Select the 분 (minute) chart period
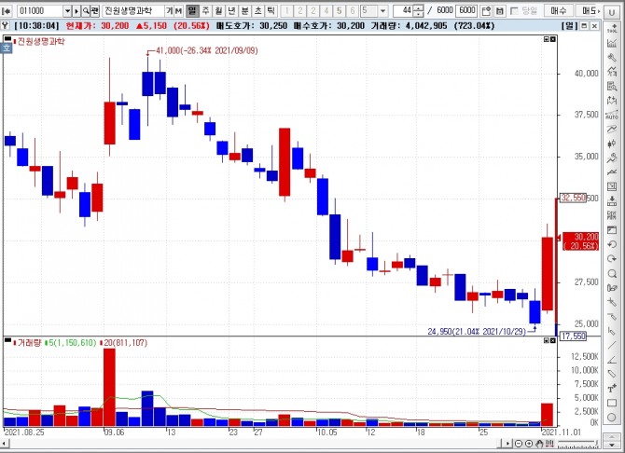 pyautogui.click(x=245, y=11)
